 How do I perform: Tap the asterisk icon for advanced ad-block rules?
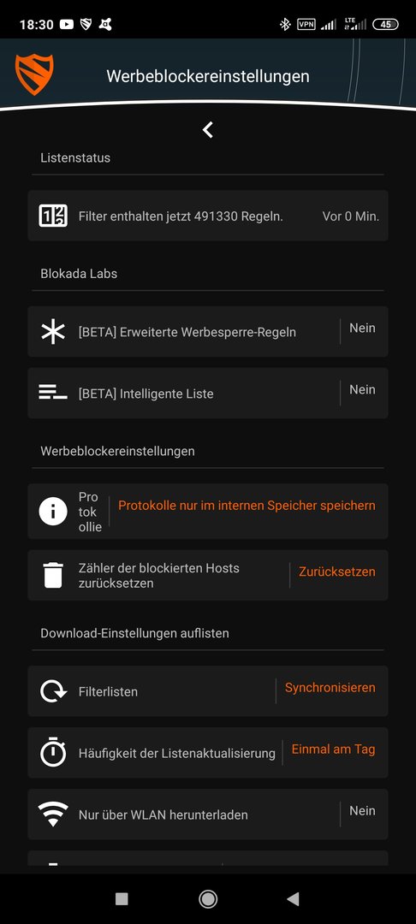tap(53, 332)
